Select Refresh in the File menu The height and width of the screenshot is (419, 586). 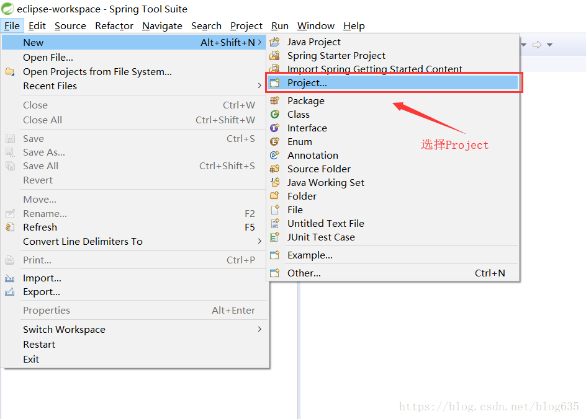coord(135,227)
